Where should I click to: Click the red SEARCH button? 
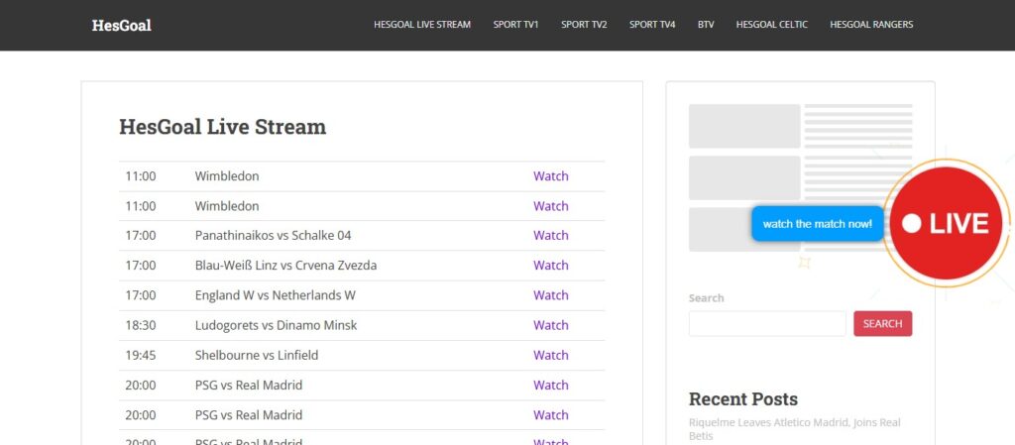coord(883,323)
